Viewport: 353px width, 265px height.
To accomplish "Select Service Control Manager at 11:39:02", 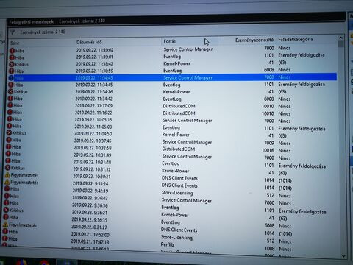I will coord(188,49).
